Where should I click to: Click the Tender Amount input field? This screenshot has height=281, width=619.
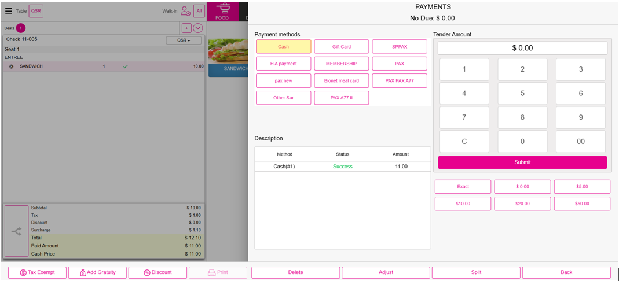522,48
